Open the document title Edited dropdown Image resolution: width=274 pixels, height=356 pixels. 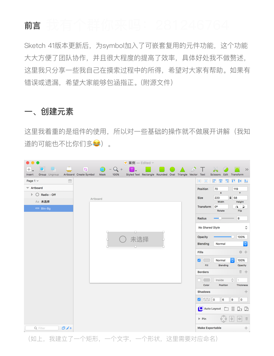pos(147,163)
